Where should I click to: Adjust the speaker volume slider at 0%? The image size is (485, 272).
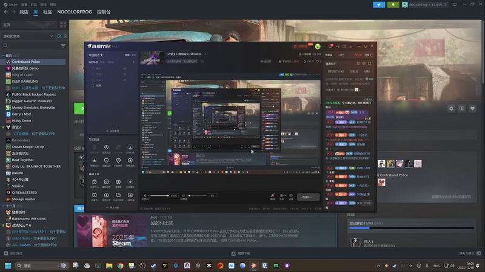click(198, 195)
